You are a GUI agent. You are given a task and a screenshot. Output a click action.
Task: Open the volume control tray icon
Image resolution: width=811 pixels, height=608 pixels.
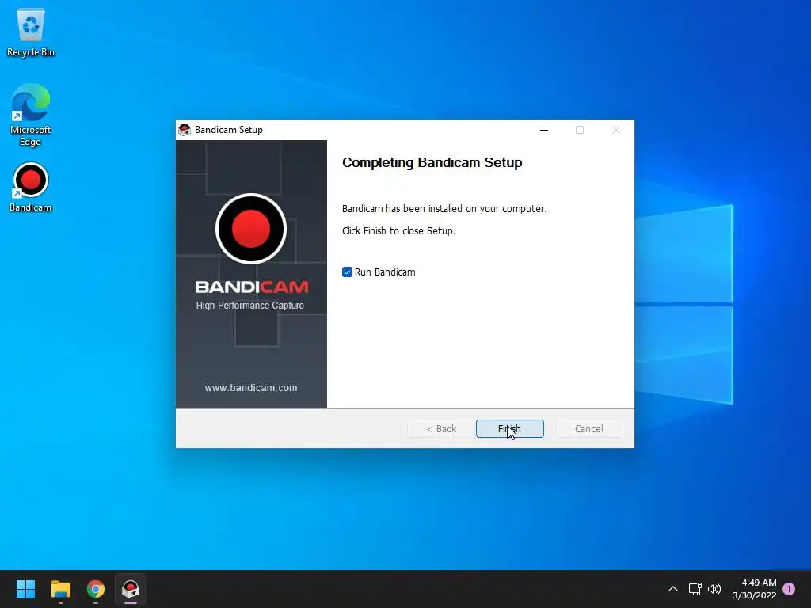[x=714, y=589]
